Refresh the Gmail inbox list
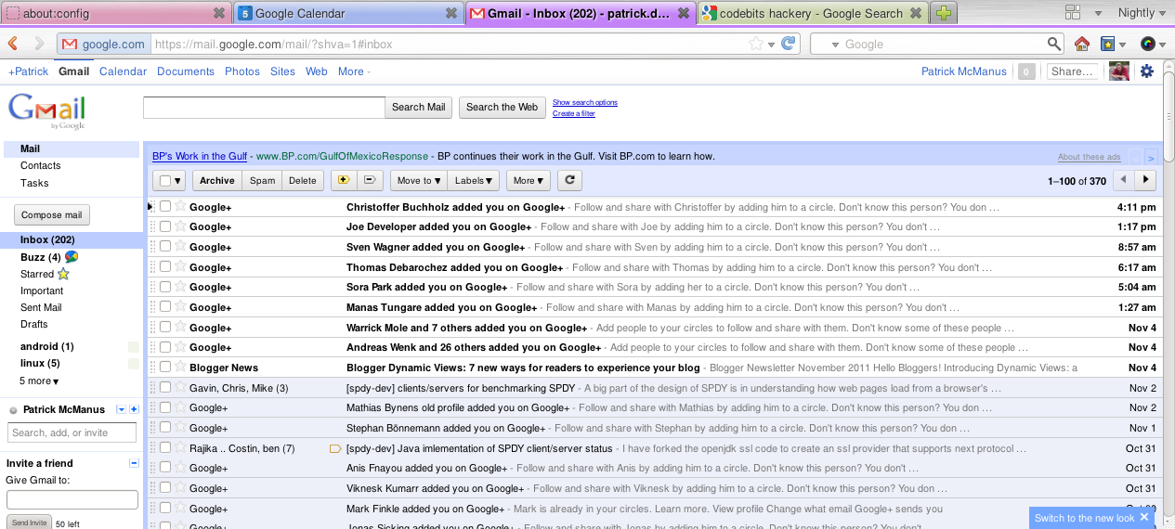This screenshot has height=529, width=1175. [x=569, y=181]
